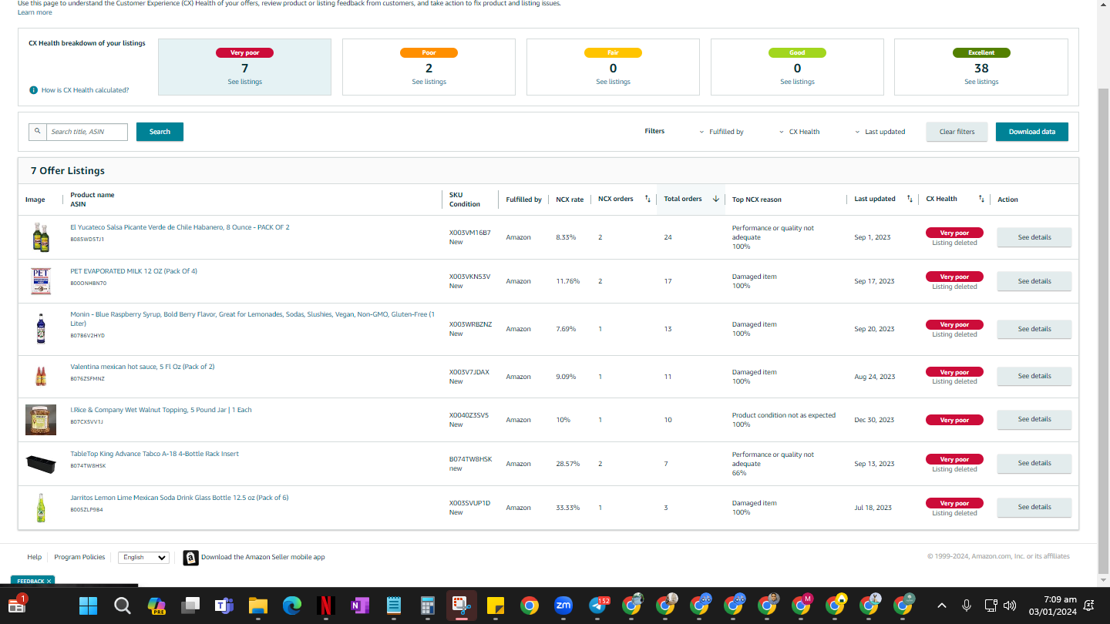The image size is (1110, 624).
Task: Click the info icon for CX Health calculation
Action: [33, 90]
